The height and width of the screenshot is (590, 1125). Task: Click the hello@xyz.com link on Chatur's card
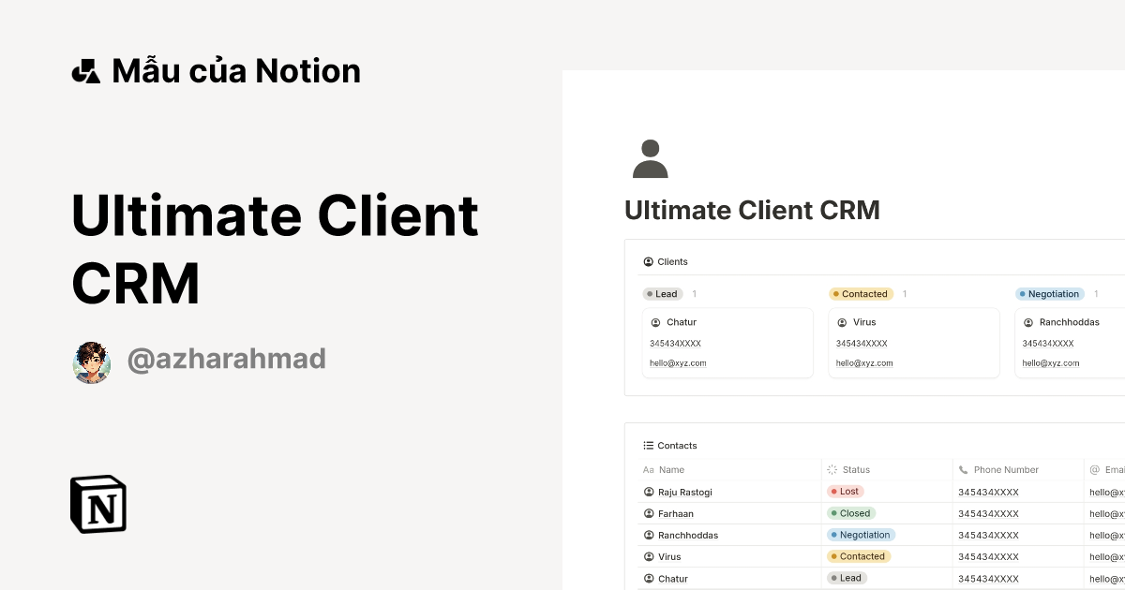click(x=677, y=362)
